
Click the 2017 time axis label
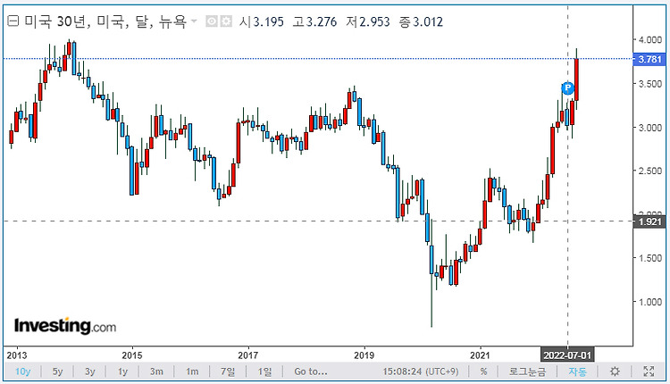(247, 355)
